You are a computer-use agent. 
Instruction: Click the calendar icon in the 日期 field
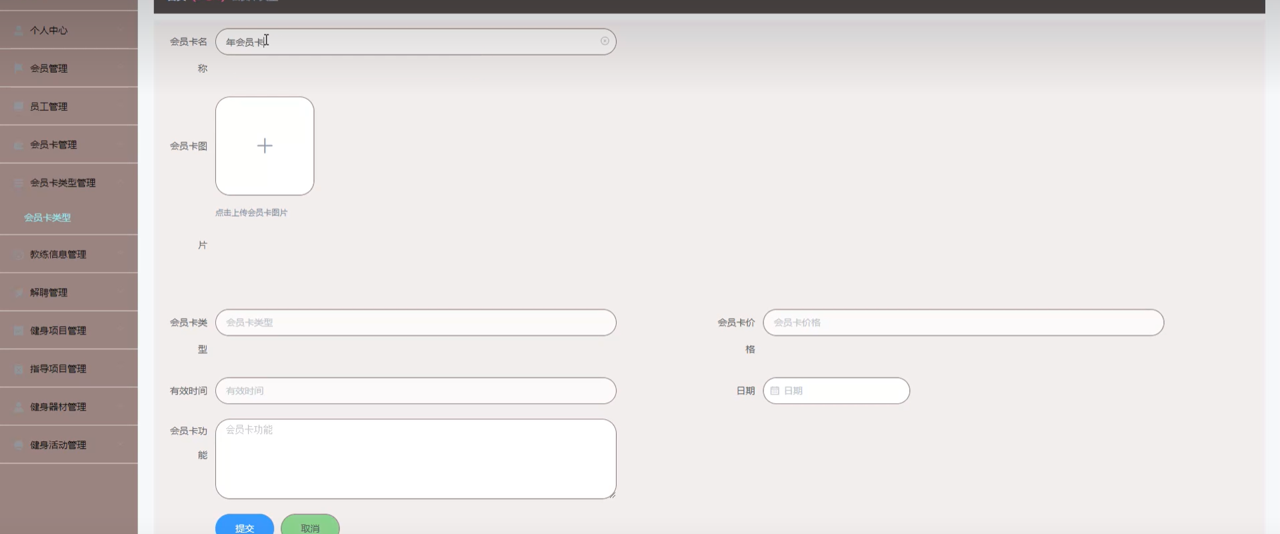775,391
